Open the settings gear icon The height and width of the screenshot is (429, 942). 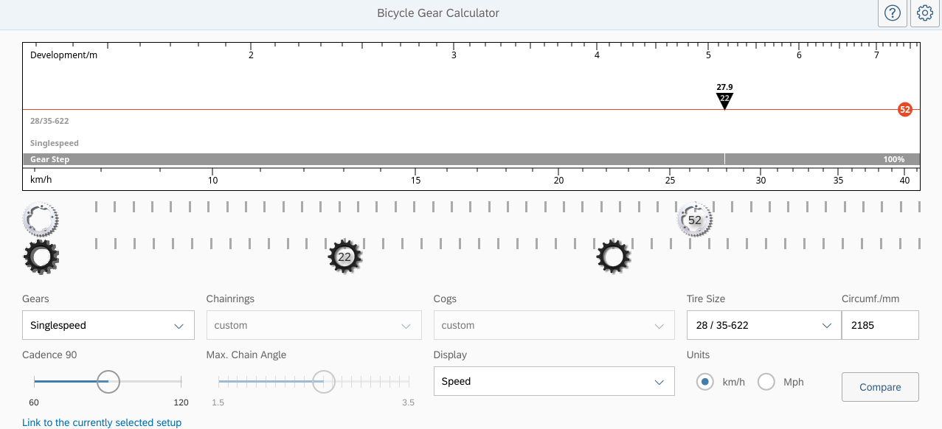point(925,13)
